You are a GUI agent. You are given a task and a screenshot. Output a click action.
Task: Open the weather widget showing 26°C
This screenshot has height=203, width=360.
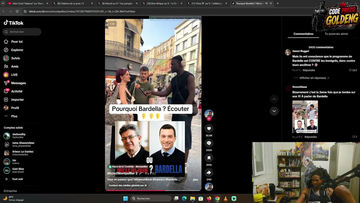pos(13,198)
